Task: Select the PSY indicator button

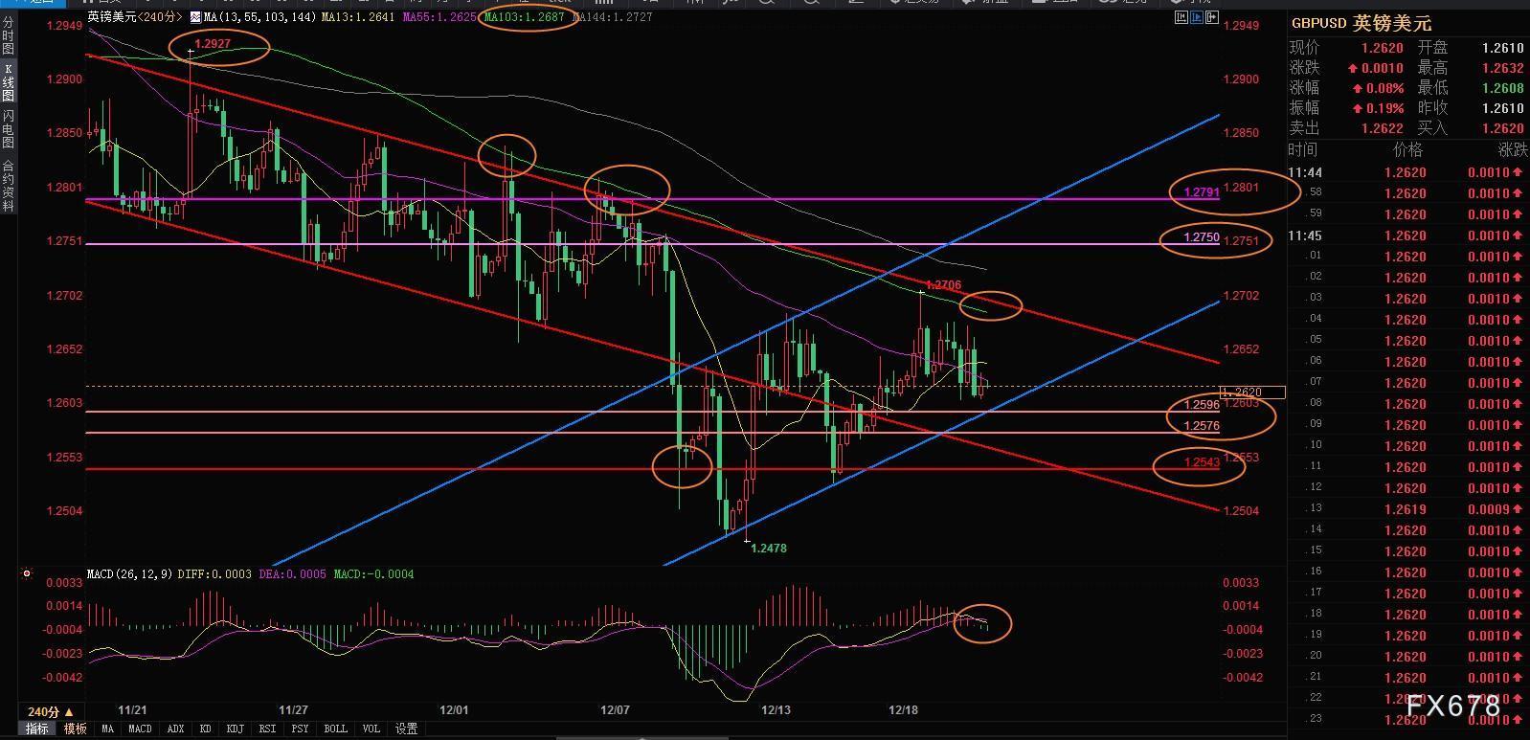Action: tap(301, 729)
